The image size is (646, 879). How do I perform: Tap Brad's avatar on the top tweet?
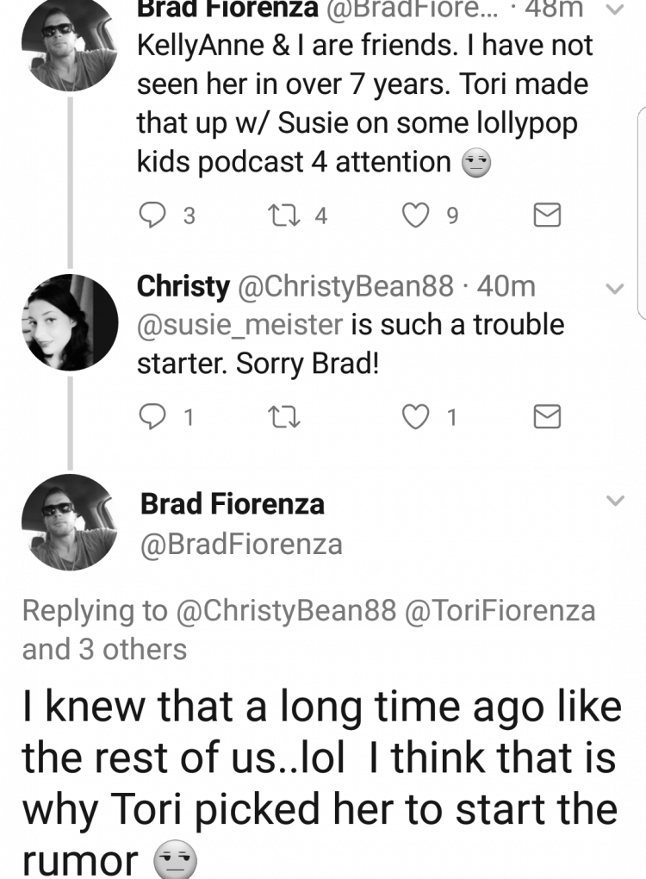tap(70, 44)
